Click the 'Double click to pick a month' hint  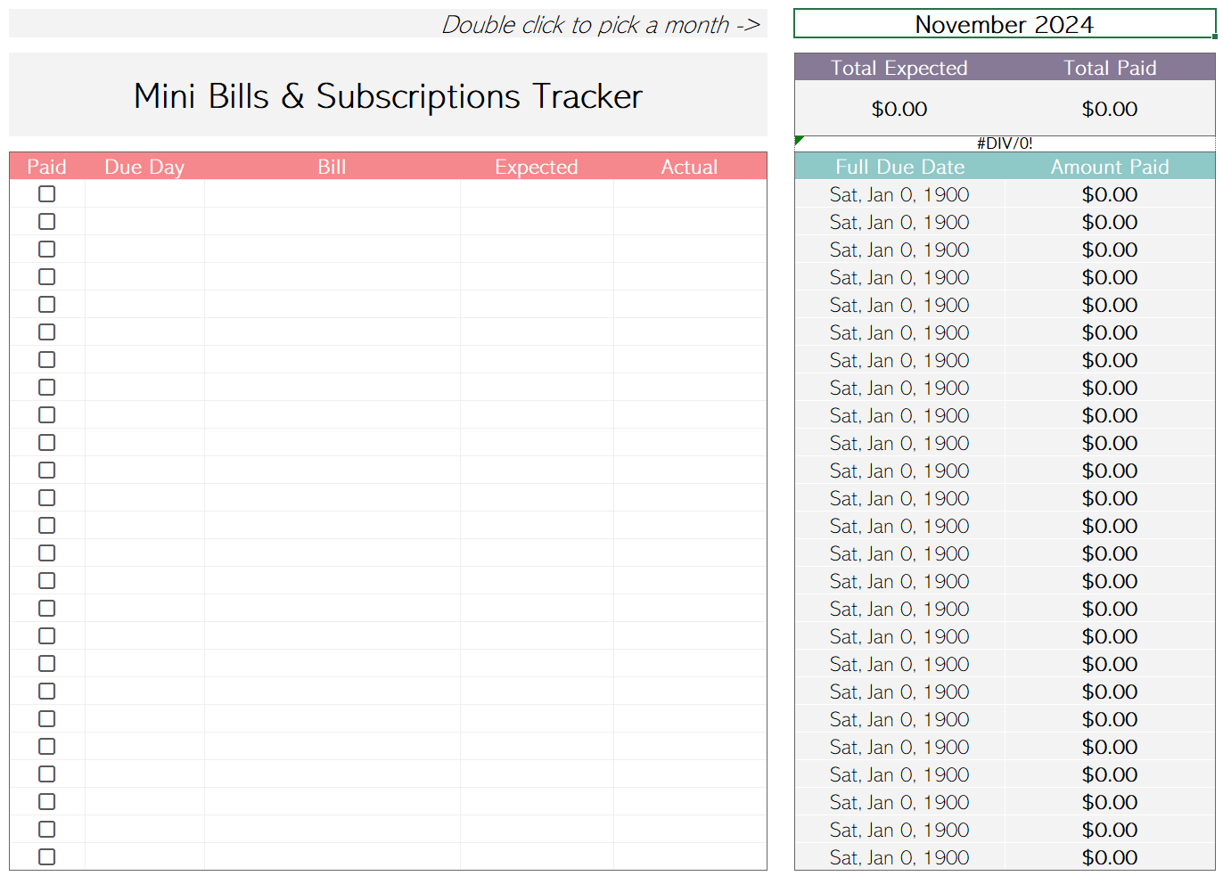coord(600,25)
